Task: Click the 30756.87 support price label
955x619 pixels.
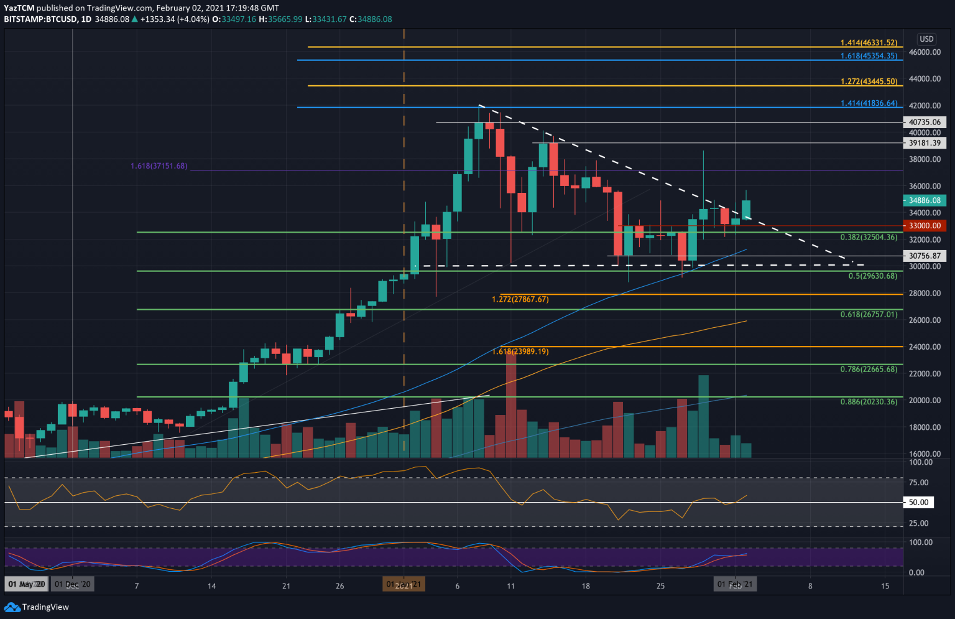Action: 925,256
